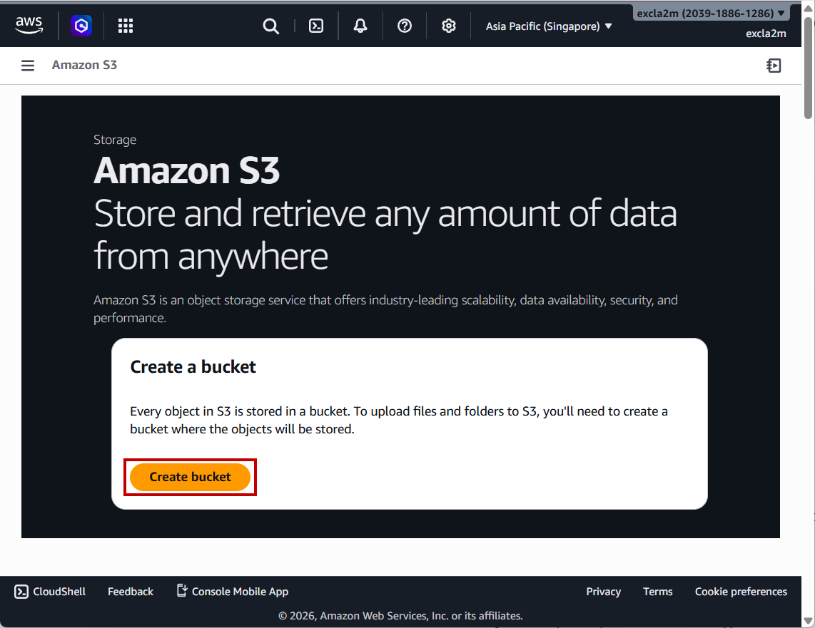
Task: Open the Privacy link
Action: coord(603,592)
